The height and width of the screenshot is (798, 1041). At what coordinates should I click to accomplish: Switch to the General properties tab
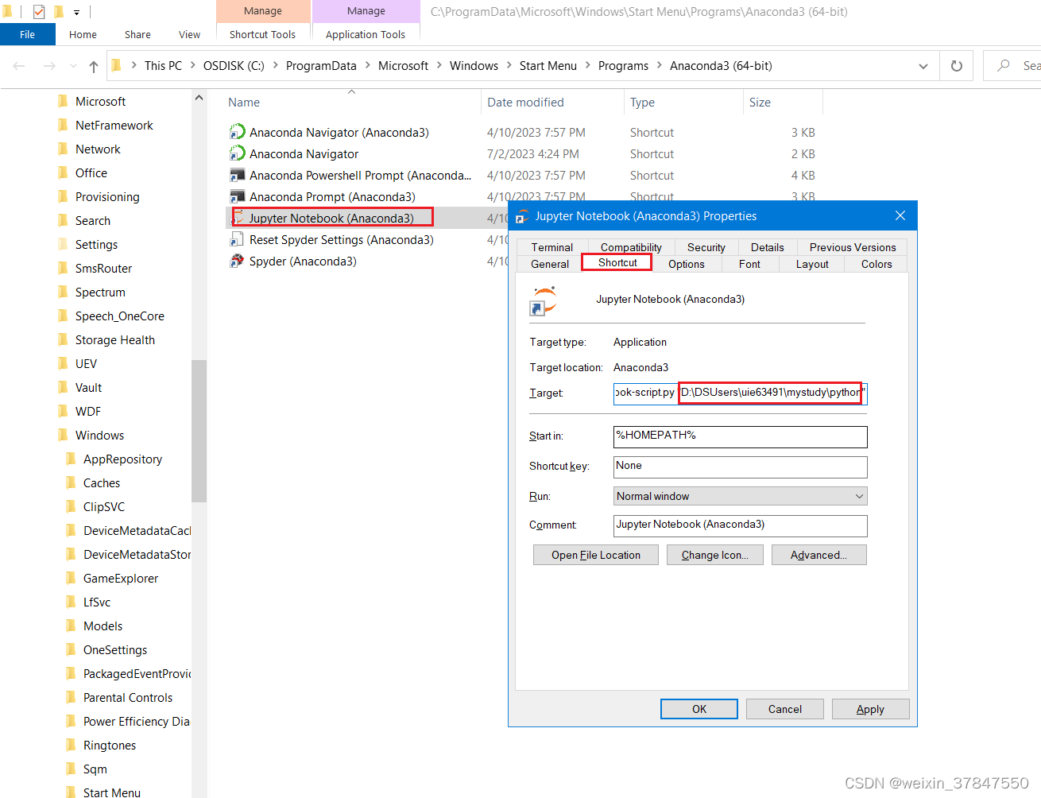pos(550,264)
